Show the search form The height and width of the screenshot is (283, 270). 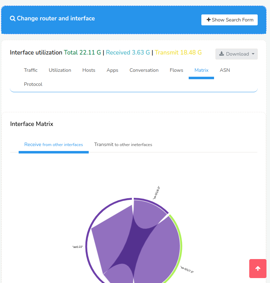[x=230, y=20]
